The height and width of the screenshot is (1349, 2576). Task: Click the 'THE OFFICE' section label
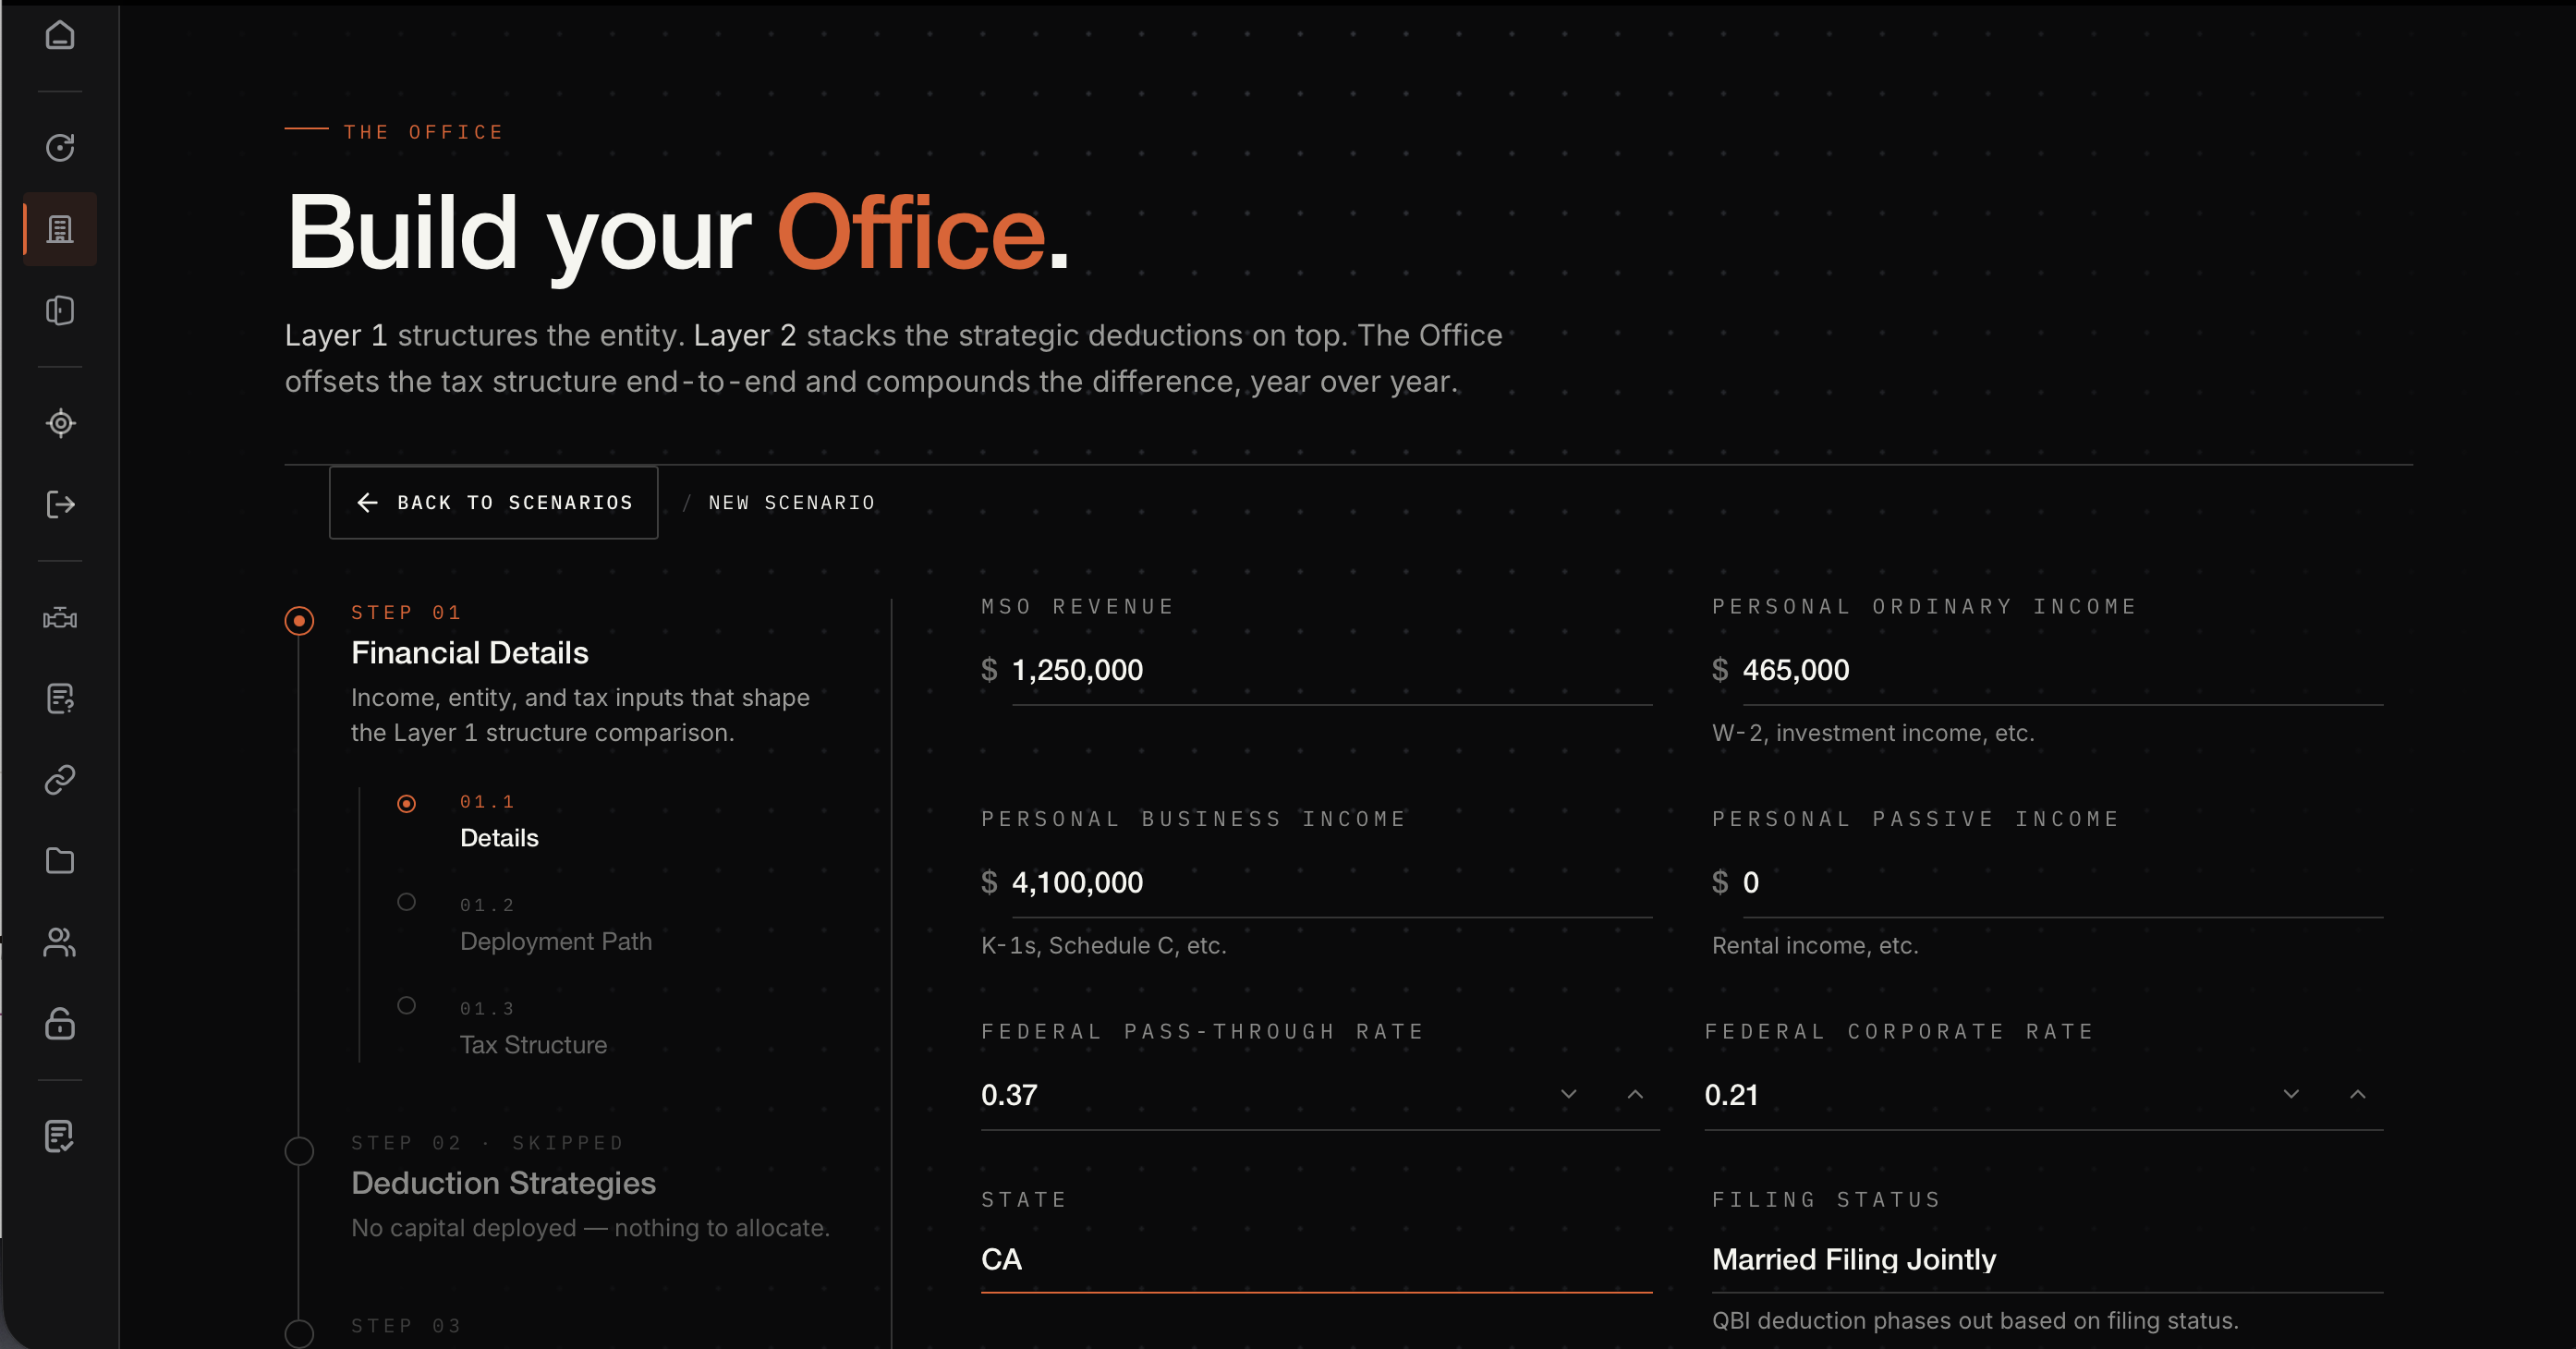point(424,132)
